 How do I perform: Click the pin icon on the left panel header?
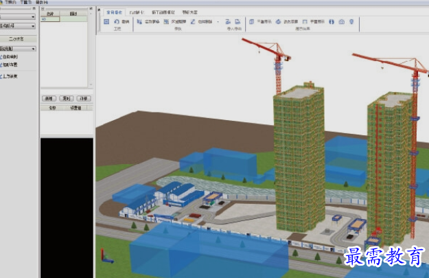pyautogui.click(x=34, y=8)
